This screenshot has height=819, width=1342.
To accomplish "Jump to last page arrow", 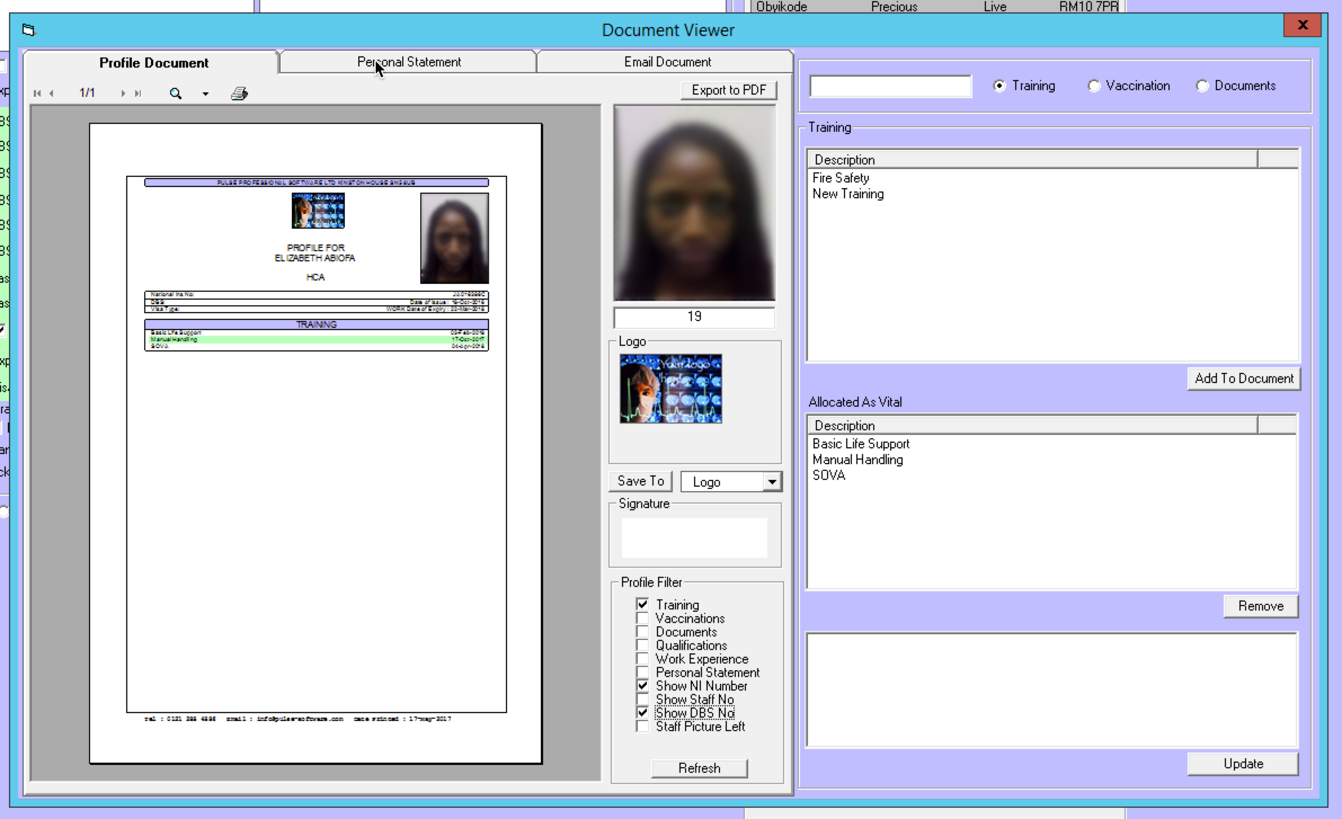I will click(x=138, y=94).
